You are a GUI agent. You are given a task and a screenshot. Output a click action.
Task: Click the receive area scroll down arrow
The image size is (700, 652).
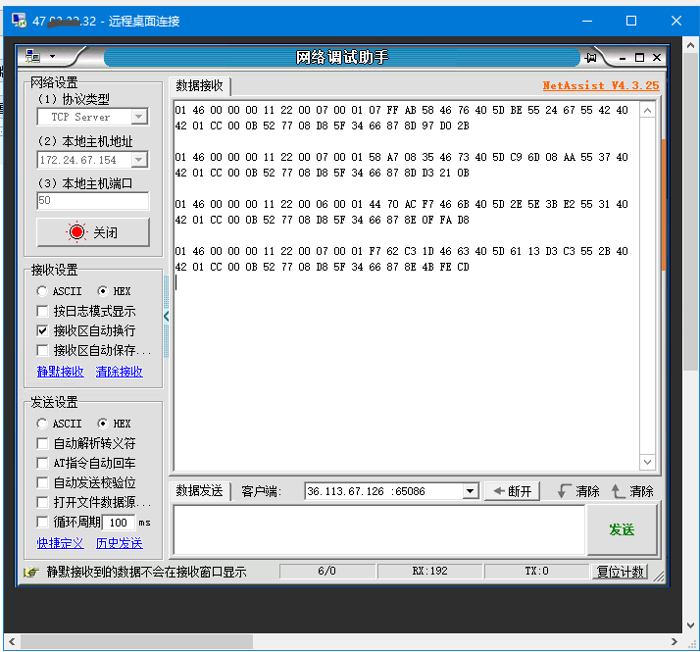pyautogui.click(x=647, y=462)
